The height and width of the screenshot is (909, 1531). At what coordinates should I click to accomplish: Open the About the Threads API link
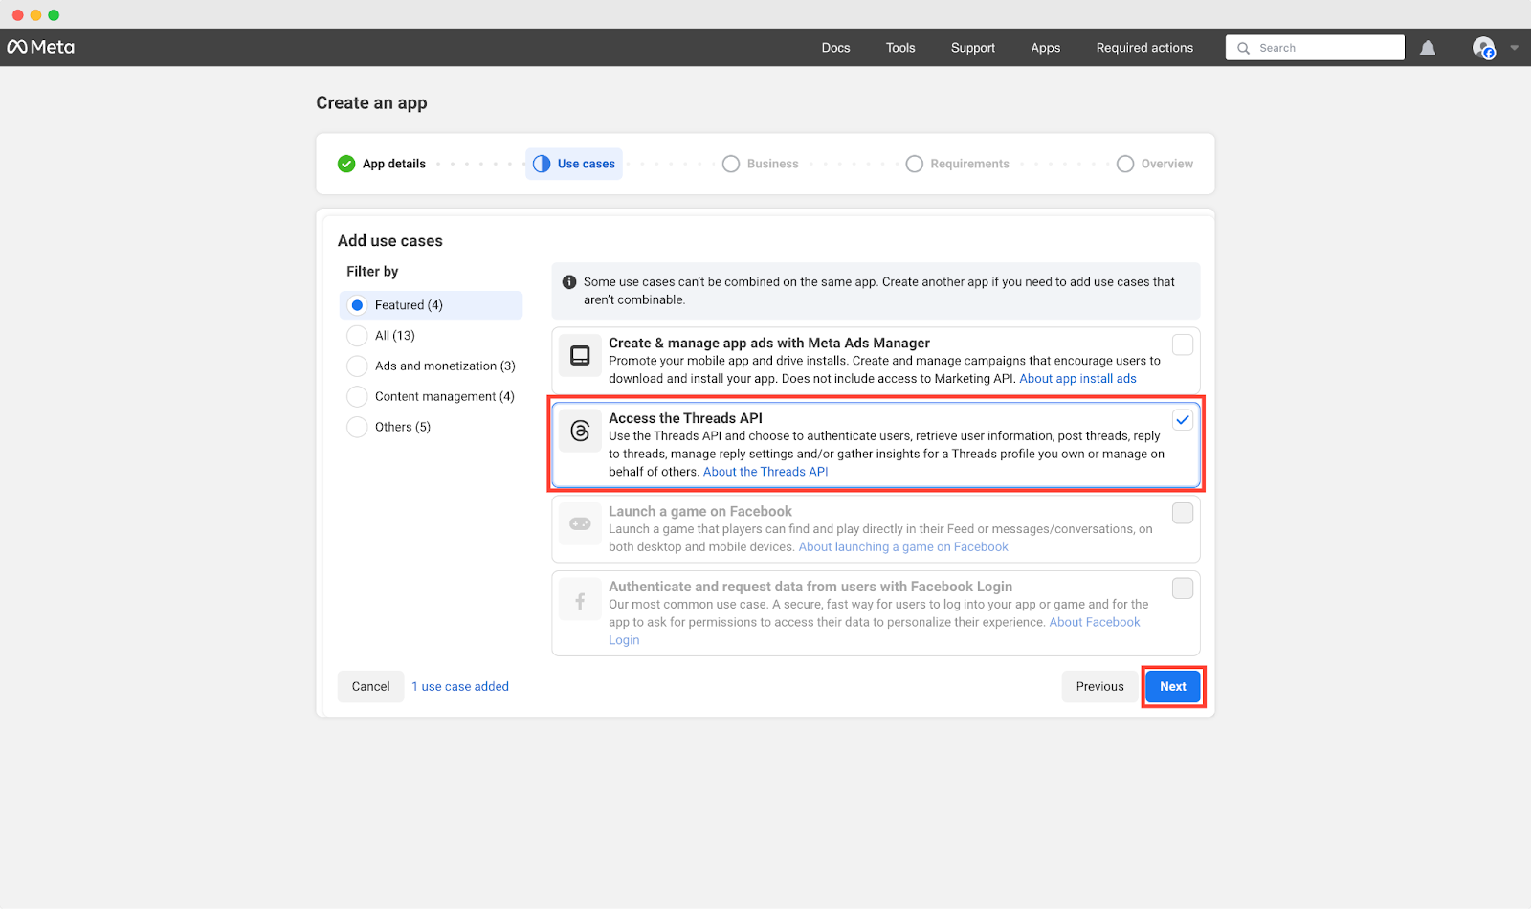(x=765, y=471)
